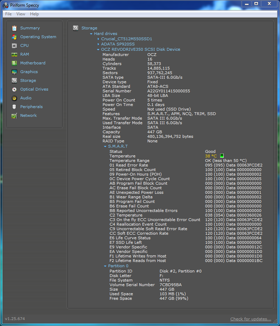
Task: Click the Summary icon in the sidebar
Action: pos(14,28)
